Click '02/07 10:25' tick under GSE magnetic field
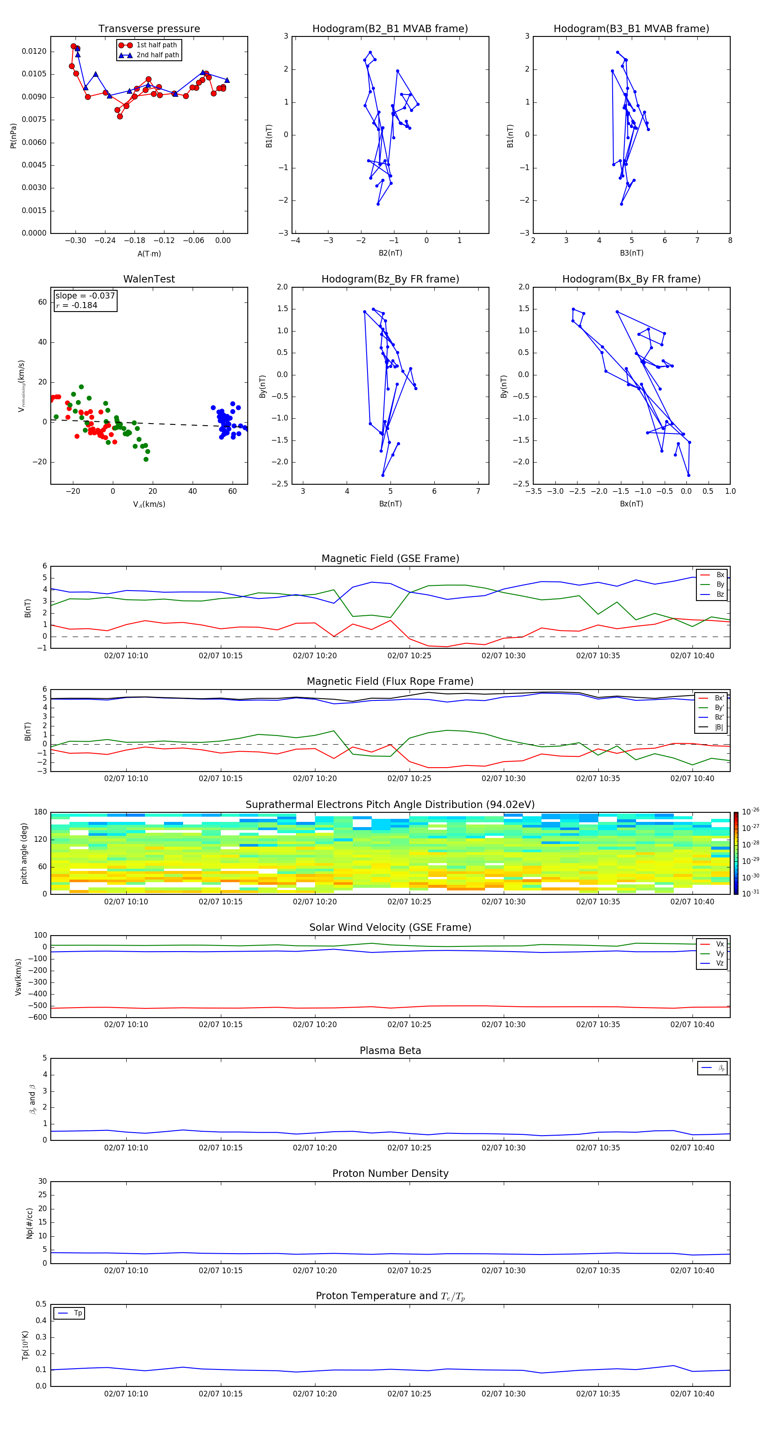Image resolution: width=781 pixels, height=1432 pixels. (409, 656)
